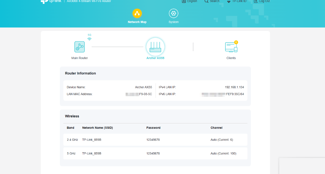Open the Clients device icon
This screenshot has height=174, width=325.
pos(231,47)
